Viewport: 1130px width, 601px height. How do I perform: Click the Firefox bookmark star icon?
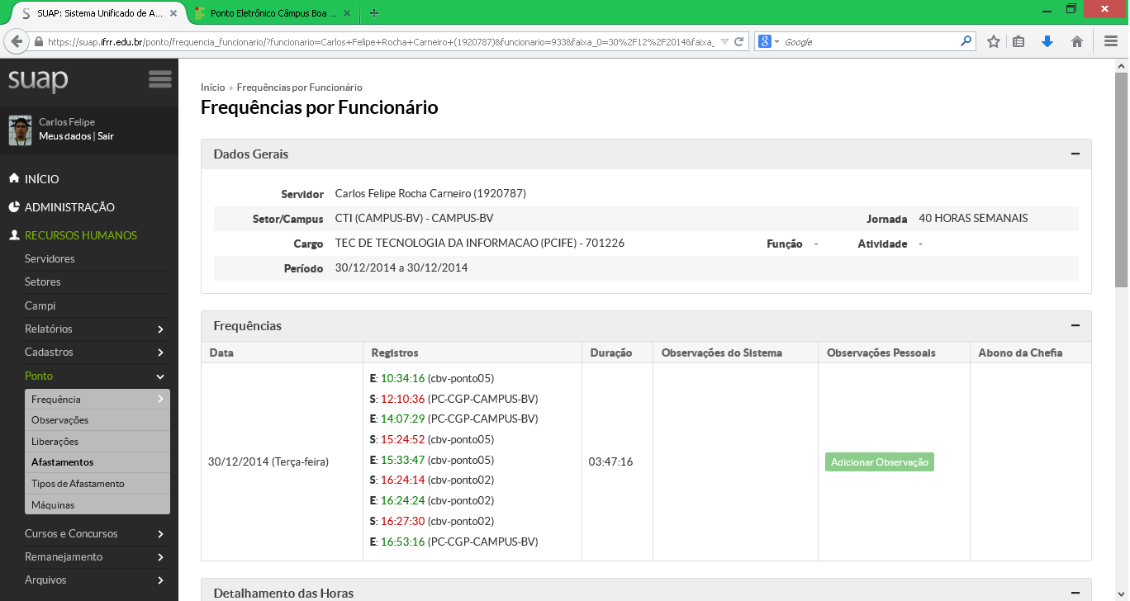point(994,41)
